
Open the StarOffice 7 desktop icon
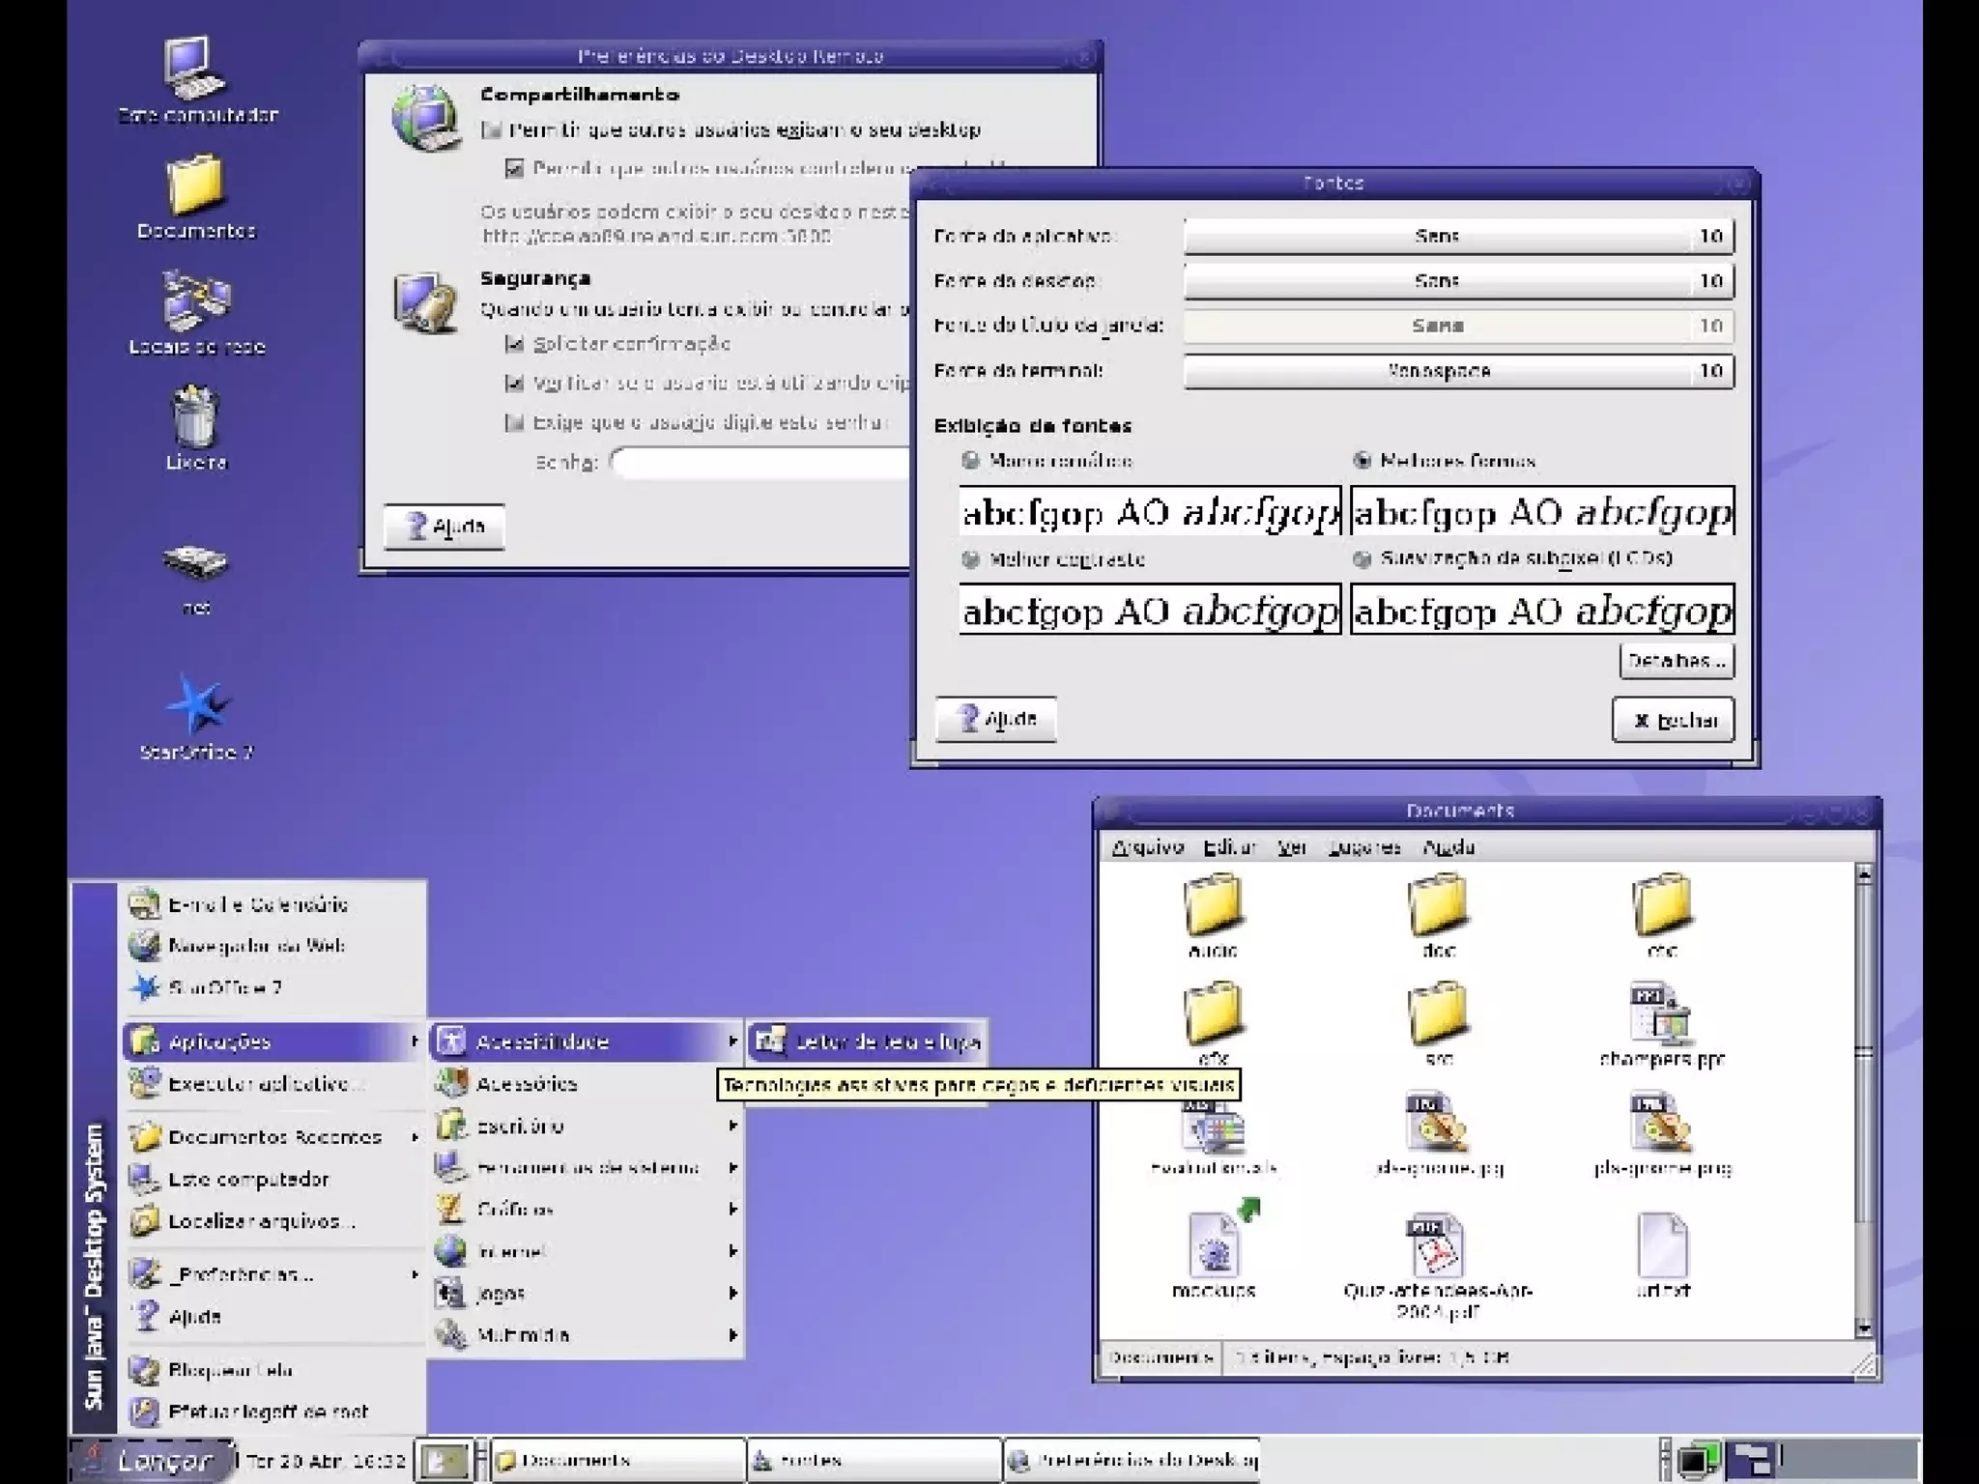[x=196, y=705]
